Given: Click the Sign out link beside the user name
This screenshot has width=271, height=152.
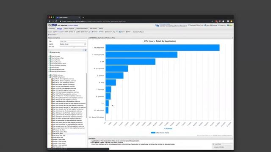Looking at the screenshot, I should pos(76,25).
